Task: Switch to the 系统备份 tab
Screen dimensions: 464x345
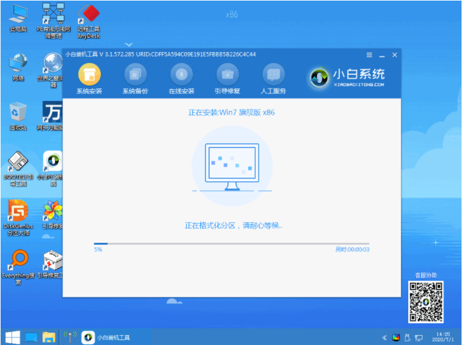Action: pyautogui.click(x=135, y=79)
